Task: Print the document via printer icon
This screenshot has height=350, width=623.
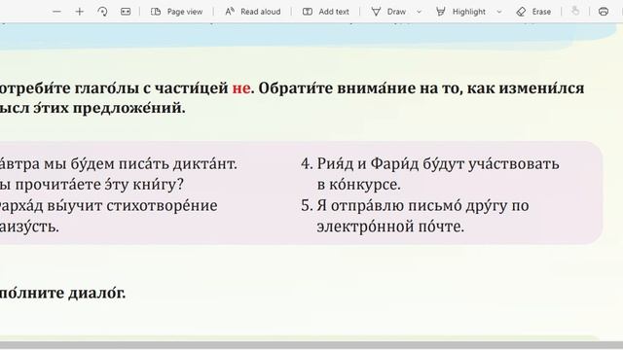Action: pos(604,12)
